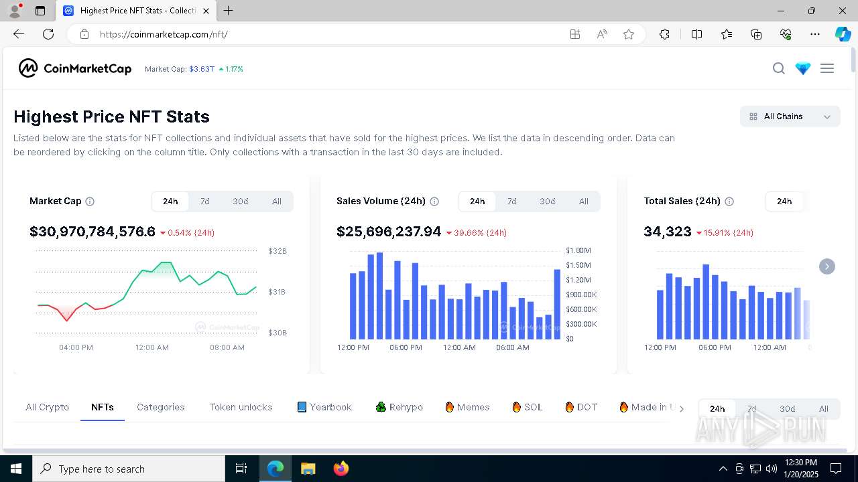The height and width of the screenshot is (482, 858).
Task: Select 24h range for Market Cap chart
Action: pos(170,202)
